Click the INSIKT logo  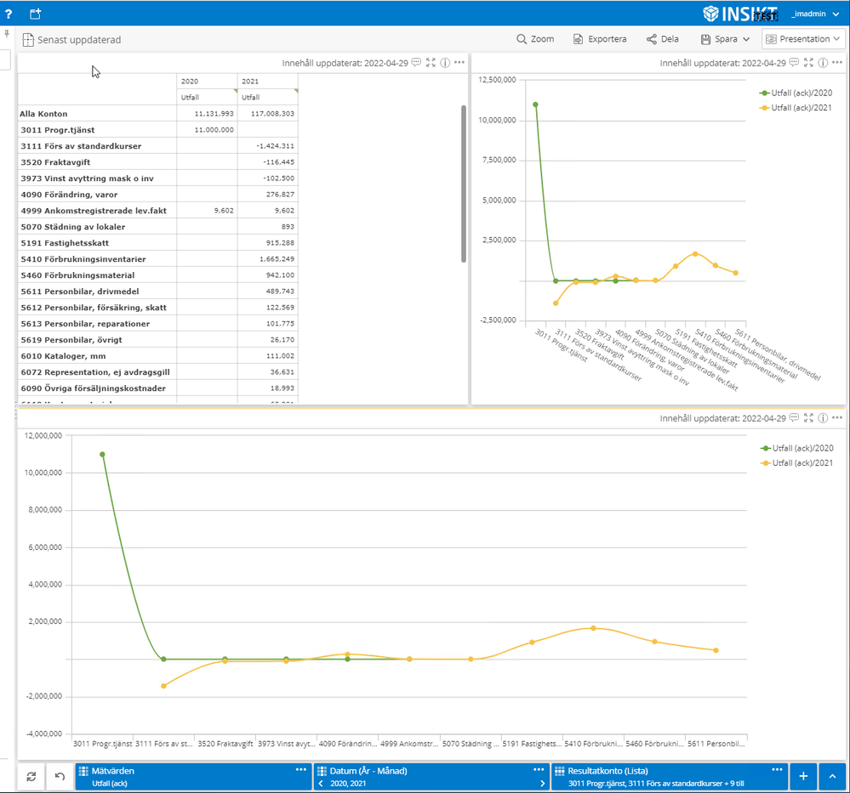pos(740,14)
